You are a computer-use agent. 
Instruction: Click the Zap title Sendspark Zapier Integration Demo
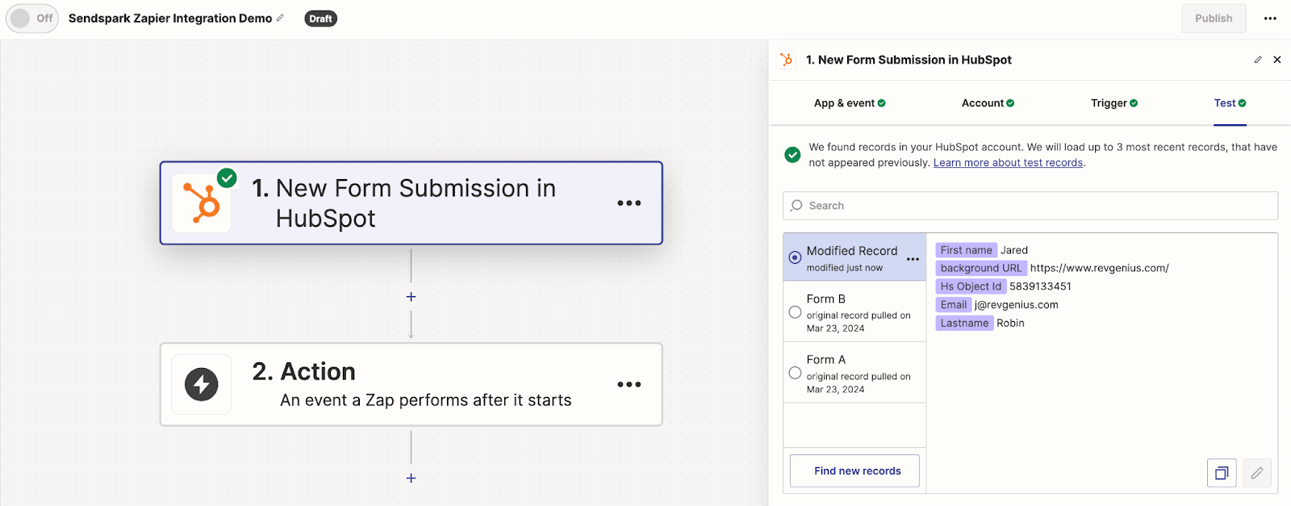click(170, 18)
